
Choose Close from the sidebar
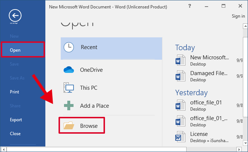pos(15,134)
